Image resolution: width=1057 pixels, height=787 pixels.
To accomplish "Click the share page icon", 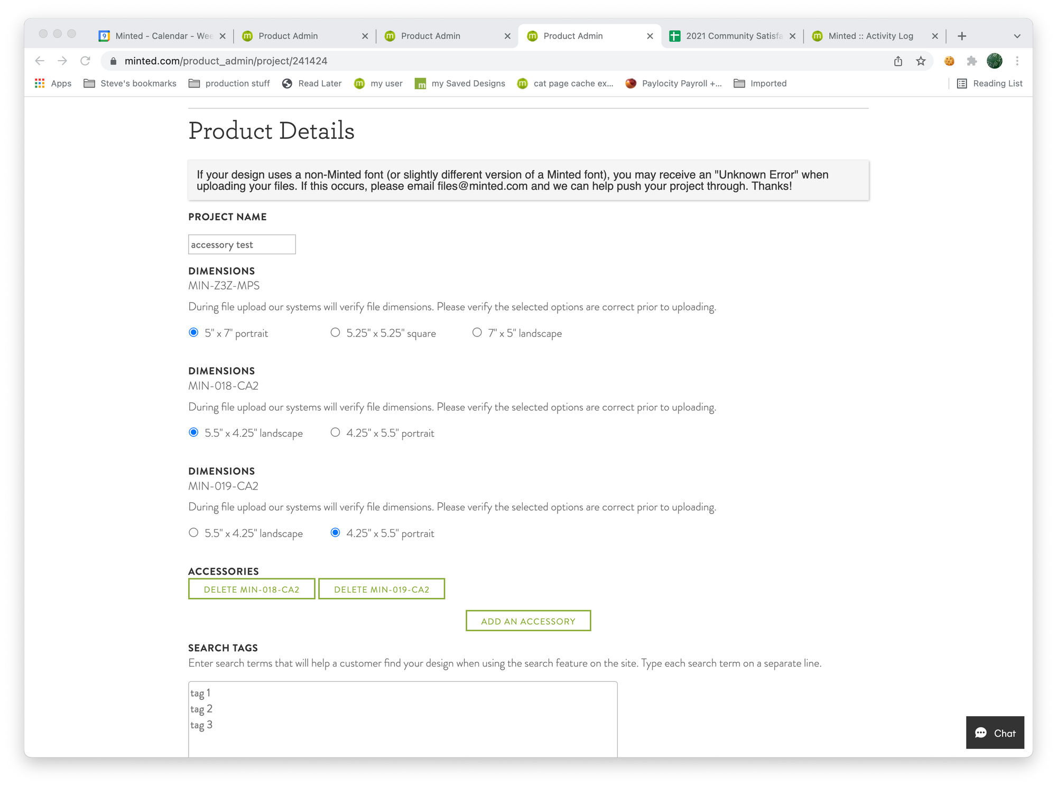I will (898, 61).
